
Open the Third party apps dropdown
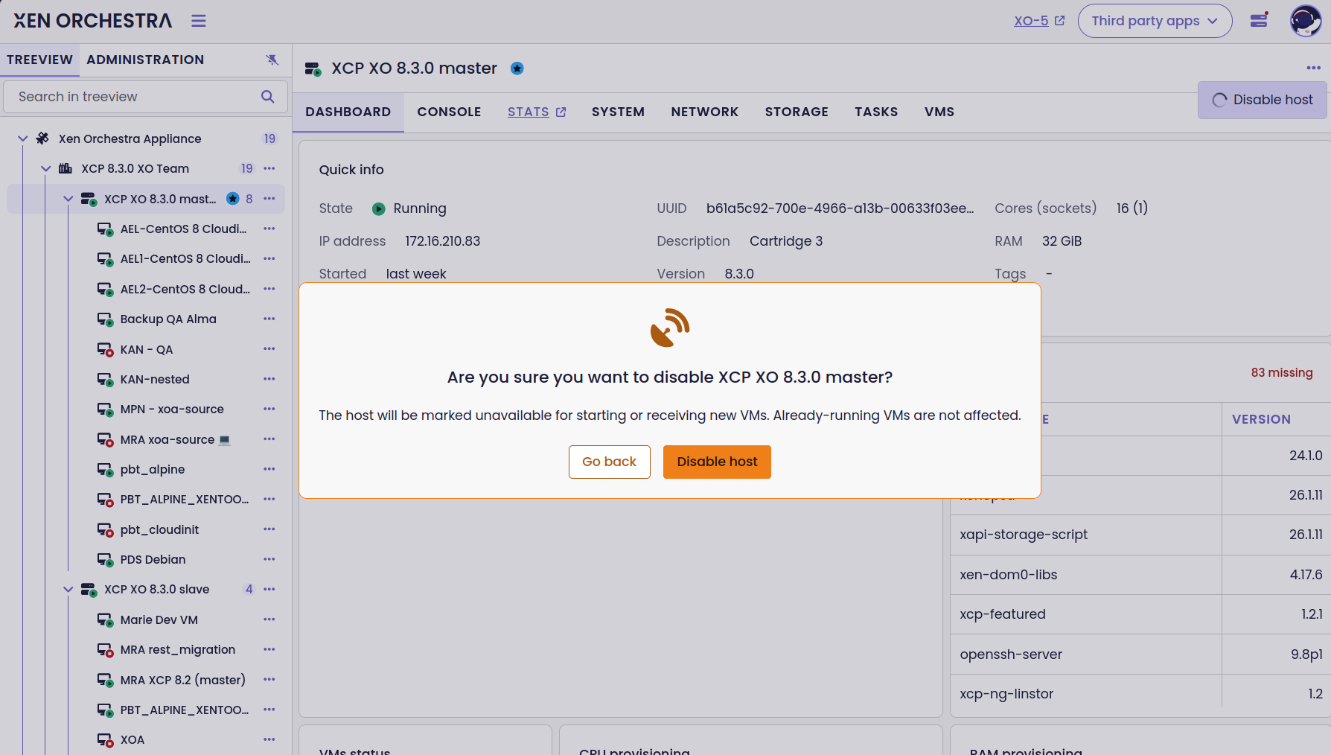(1155, 21)
